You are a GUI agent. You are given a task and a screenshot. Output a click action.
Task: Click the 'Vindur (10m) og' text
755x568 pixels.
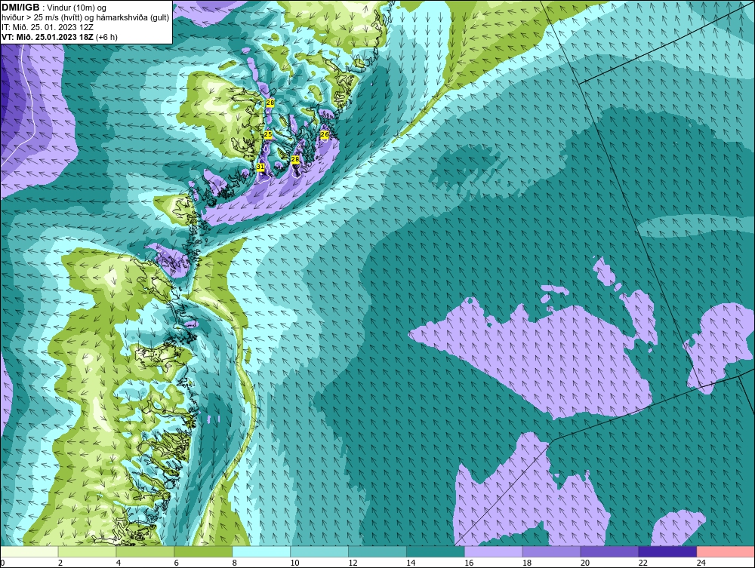coord(77,8)
